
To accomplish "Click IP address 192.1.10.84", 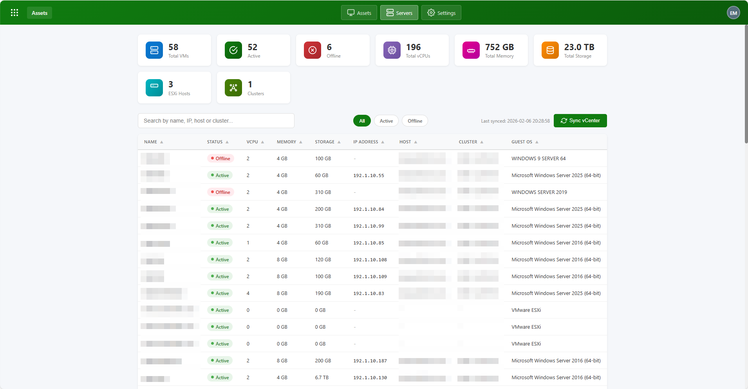I will click(x=369, y=209).
